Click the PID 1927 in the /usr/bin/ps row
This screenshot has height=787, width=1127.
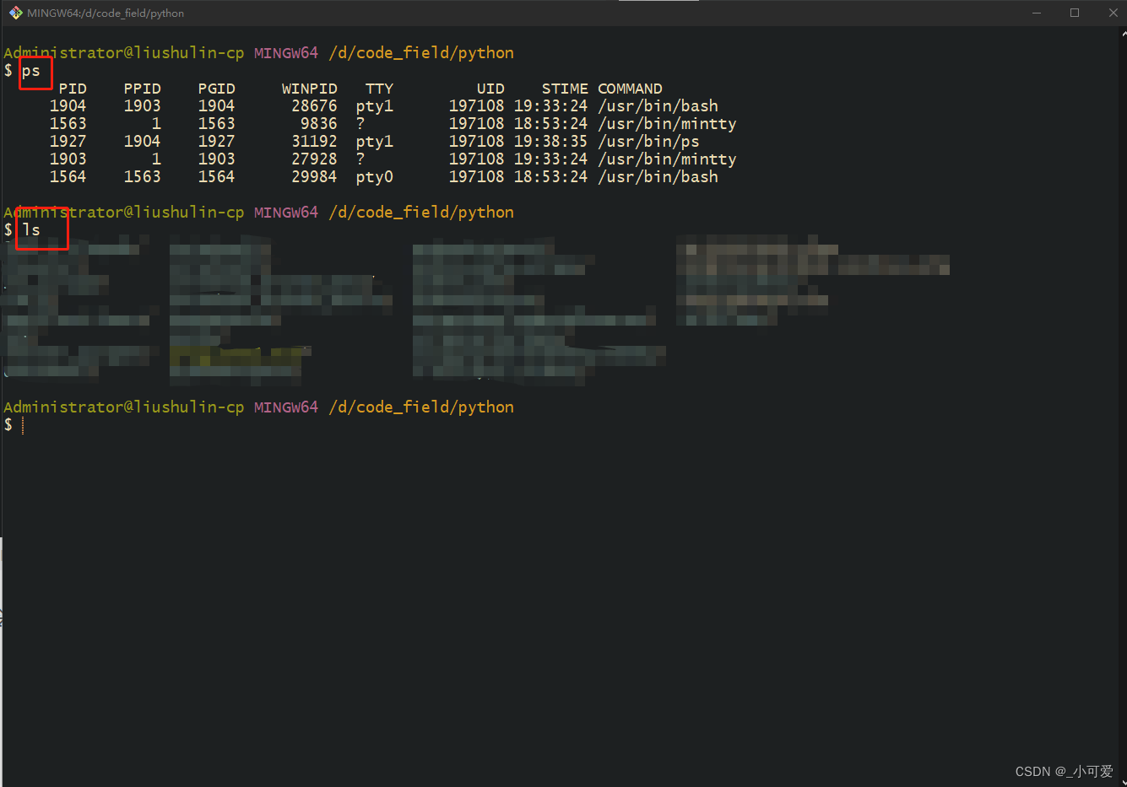coord(68,141)
